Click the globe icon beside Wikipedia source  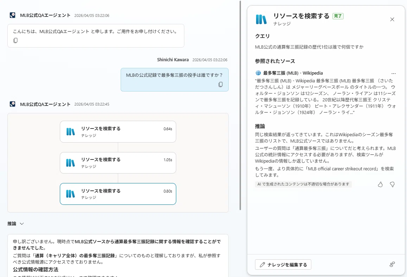(x=258, y=73)
